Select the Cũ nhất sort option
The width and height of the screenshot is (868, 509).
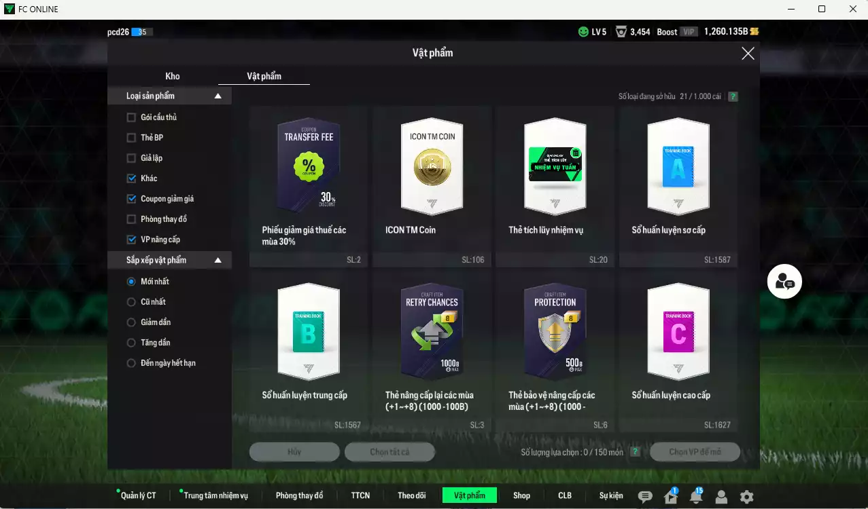click(x=132, y=302)
